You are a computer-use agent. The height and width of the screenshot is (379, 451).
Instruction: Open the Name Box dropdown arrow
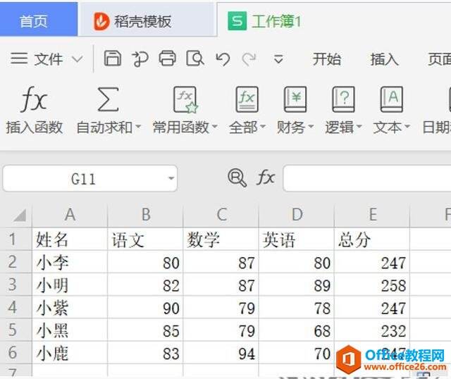pos(171,179)
